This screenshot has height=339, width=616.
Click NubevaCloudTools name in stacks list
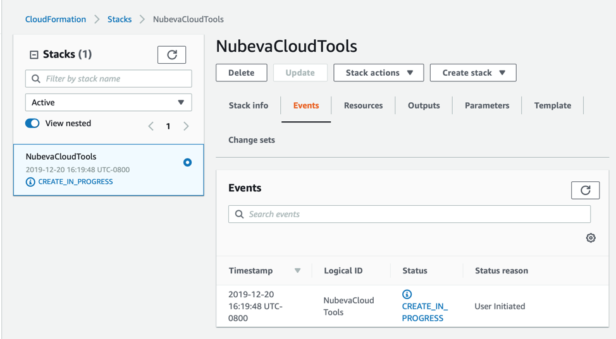[x=61, y=157]
